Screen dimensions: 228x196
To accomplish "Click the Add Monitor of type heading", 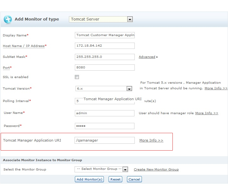I will 37,19.
